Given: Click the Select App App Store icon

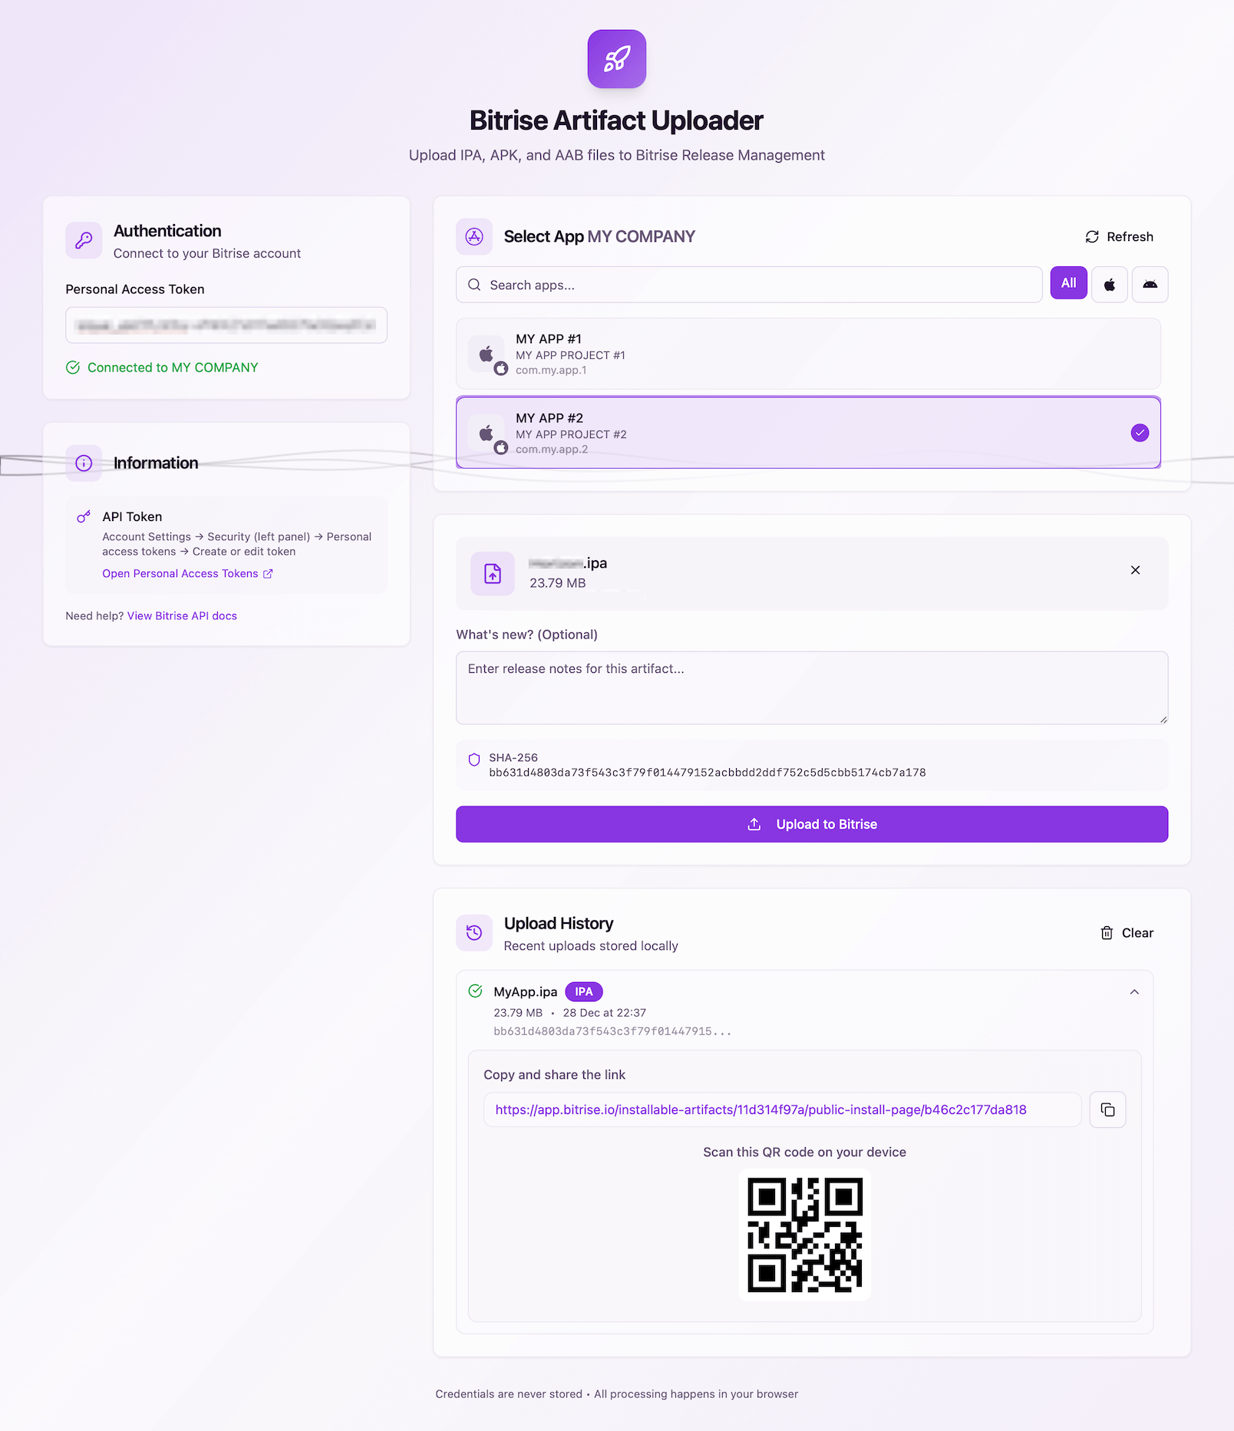Looking at the screenshot, I should [x=474, y=236].
